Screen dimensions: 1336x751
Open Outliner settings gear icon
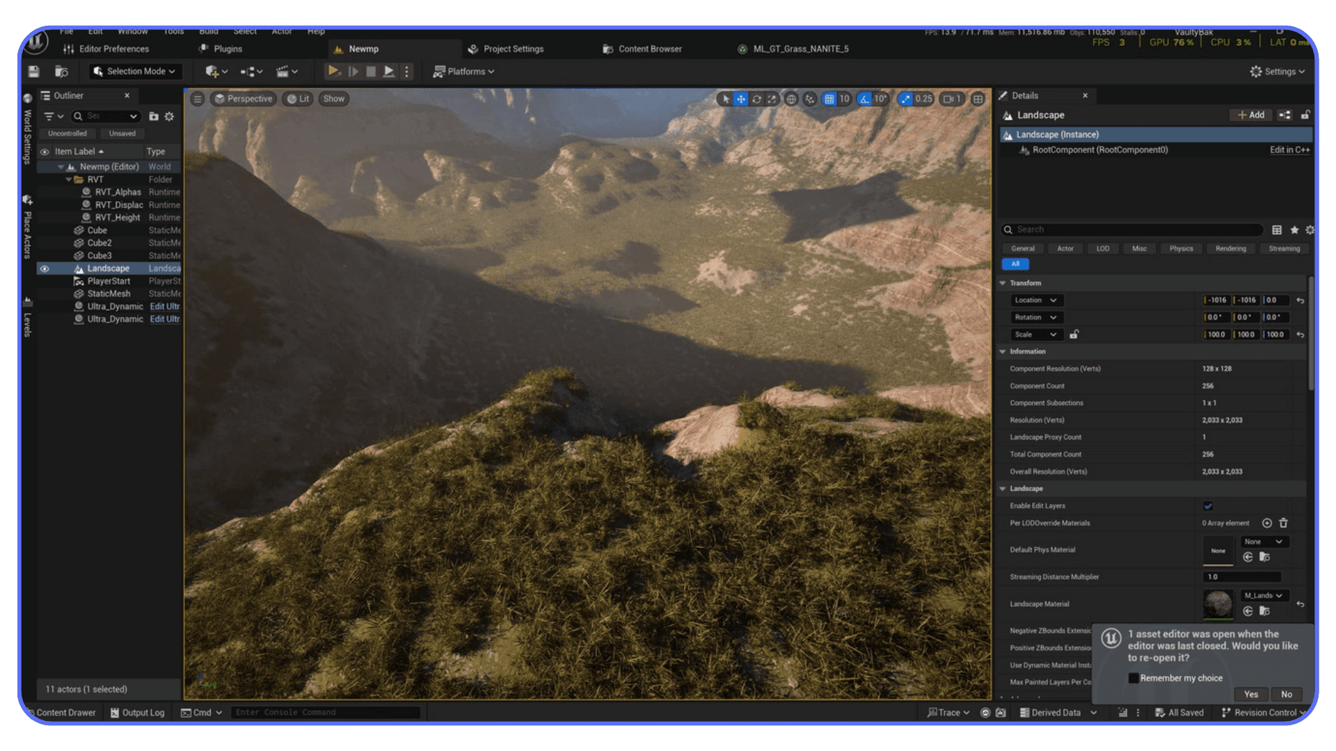[169, 116]
